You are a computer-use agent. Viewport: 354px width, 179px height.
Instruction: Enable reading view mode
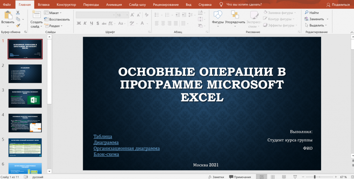tap(285, 177)
